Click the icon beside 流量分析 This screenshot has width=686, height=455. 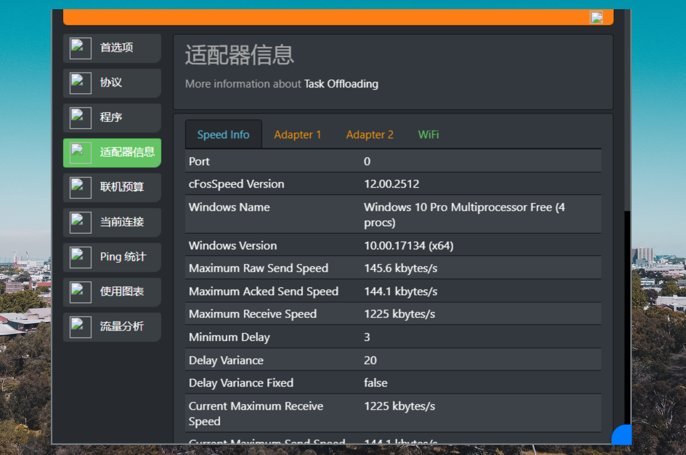[80, 327]
